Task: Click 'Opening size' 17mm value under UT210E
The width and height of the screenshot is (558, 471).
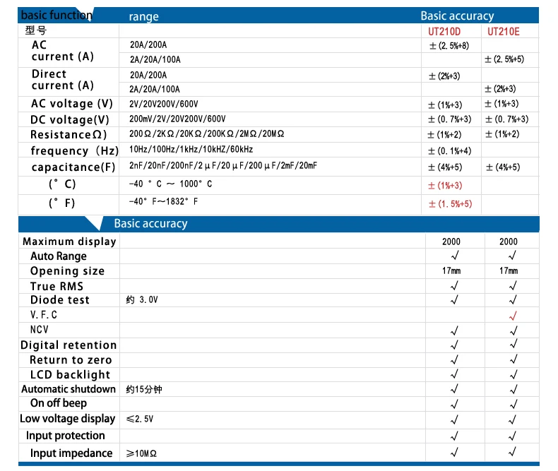Action: [509, 270]
